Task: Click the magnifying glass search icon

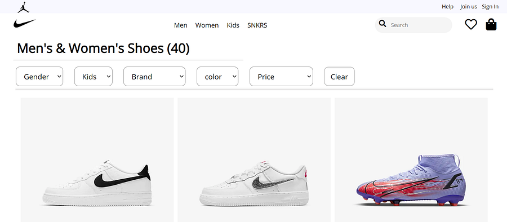Action: [383, 24]
